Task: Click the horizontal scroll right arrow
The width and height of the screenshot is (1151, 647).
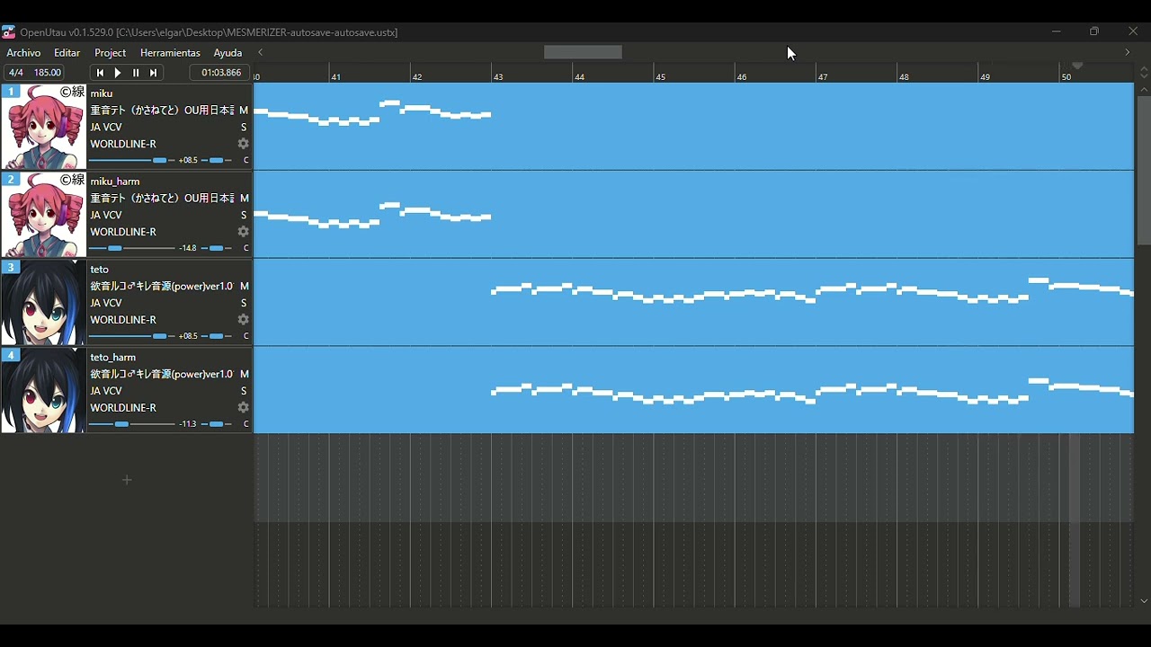Action: click(x=1128, y=53)
